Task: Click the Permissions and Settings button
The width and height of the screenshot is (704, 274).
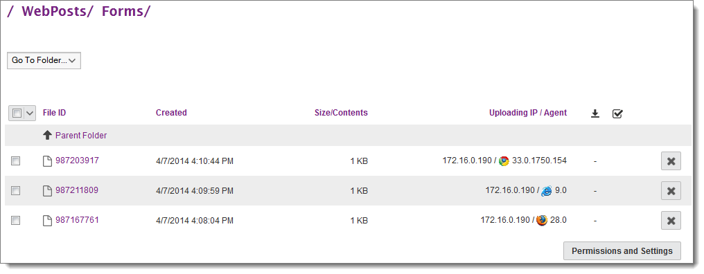Action: click(x=622, y=250)
